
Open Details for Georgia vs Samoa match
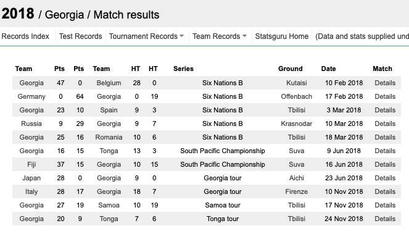[385, 205]
